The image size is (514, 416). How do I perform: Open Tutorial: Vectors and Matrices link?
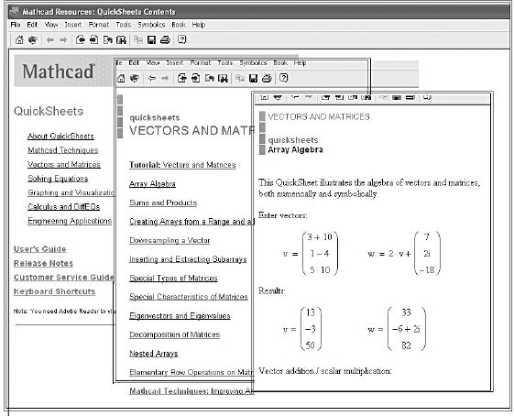pyautogui.click(x=182, y=165)
